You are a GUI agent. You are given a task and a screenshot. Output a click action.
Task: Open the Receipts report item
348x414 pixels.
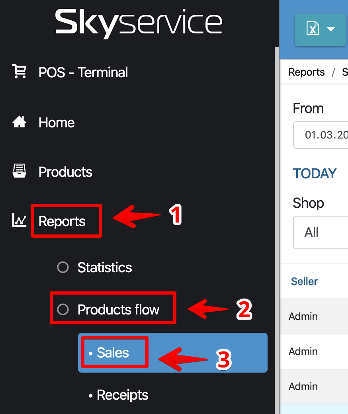122,395
